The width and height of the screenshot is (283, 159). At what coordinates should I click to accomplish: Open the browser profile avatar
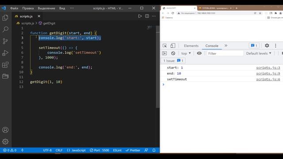click(280, 13)
